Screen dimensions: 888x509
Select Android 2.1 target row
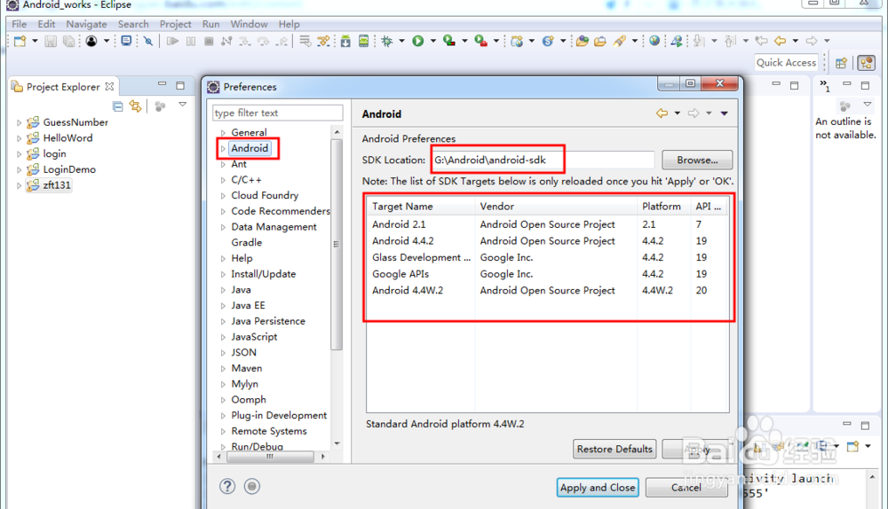coord(547,224)
